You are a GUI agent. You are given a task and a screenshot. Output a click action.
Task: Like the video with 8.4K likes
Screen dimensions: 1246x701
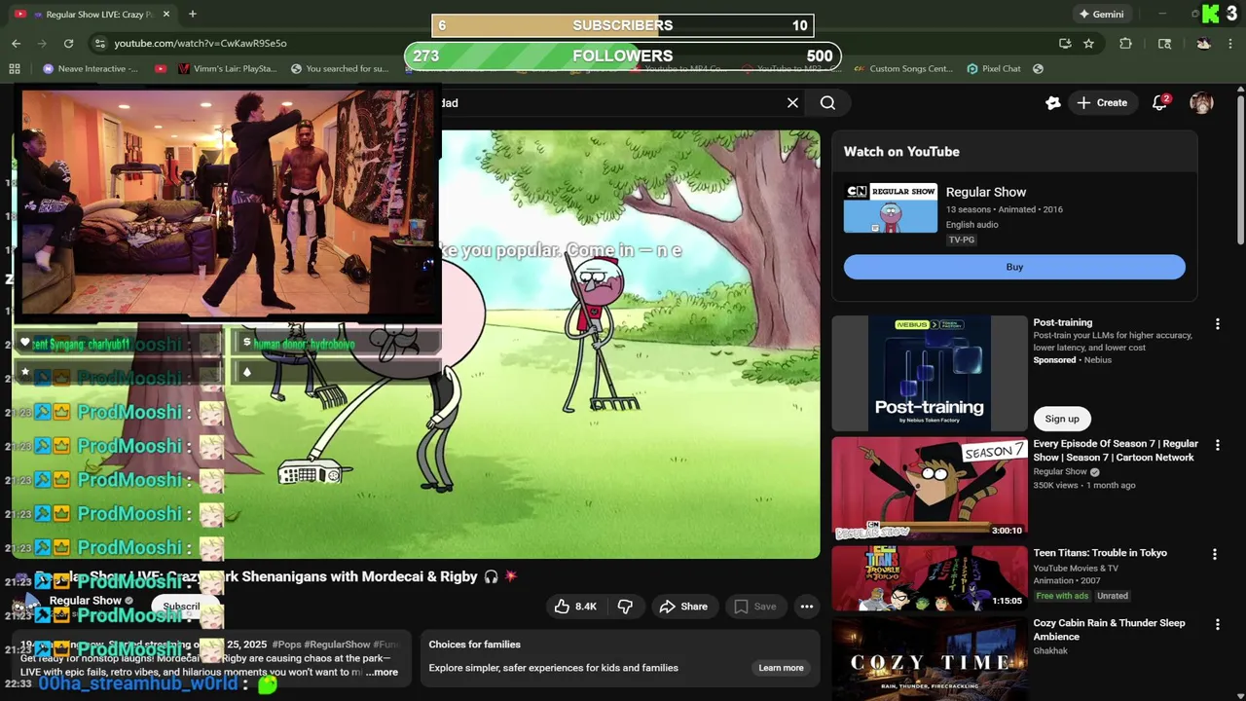574,607
